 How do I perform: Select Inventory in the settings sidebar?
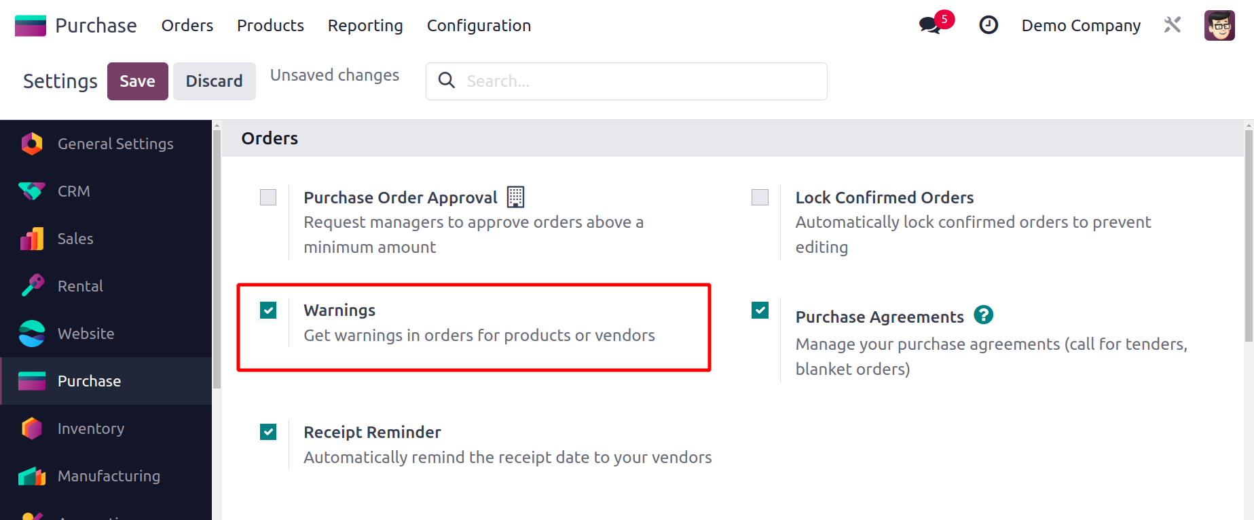[91, 428]
